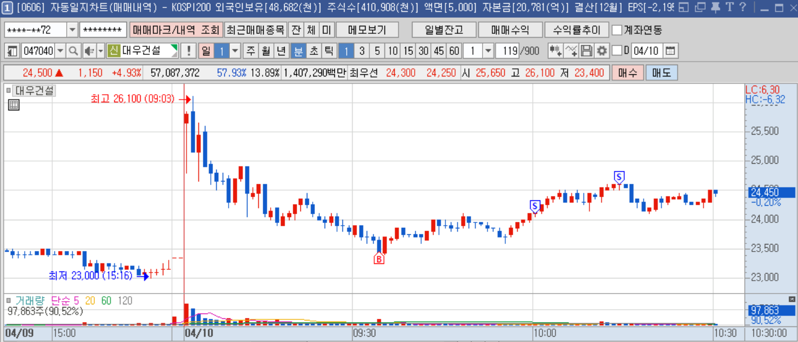
Task: Click the blue 매도 sell button
Action: click(x=662, y=73)
